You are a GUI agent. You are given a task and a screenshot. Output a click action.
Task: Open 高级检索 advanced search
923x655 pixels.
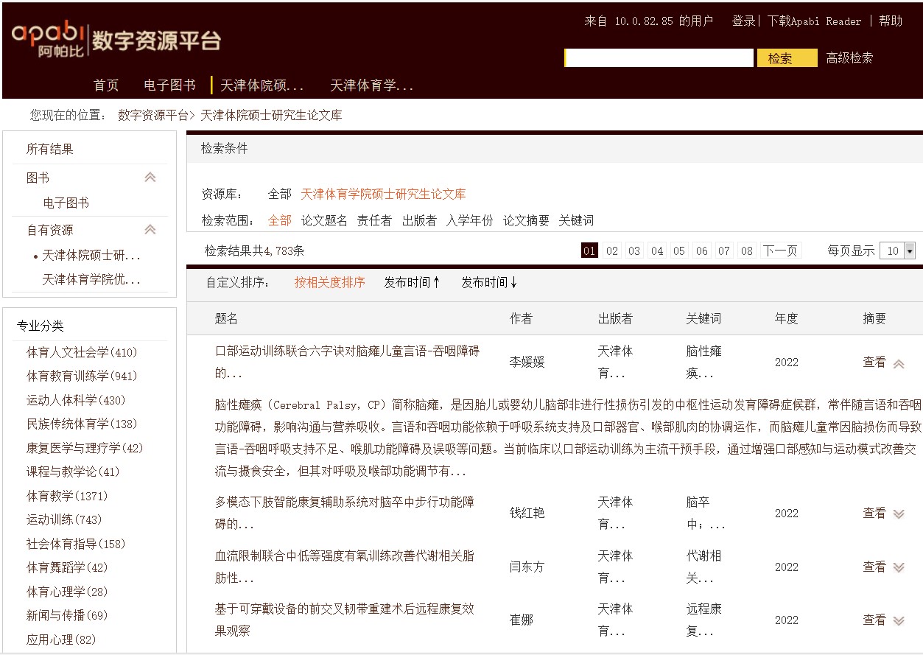(849, 58)
